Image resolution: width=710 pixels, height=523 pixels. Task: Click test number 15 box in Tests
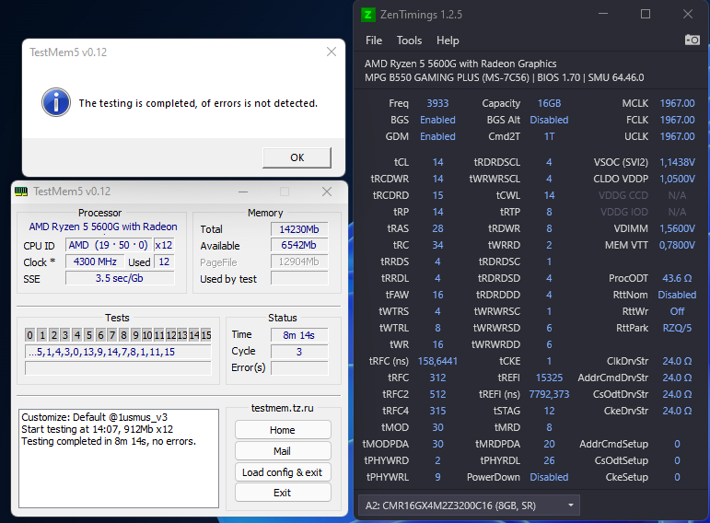click(x=206, y=335)
